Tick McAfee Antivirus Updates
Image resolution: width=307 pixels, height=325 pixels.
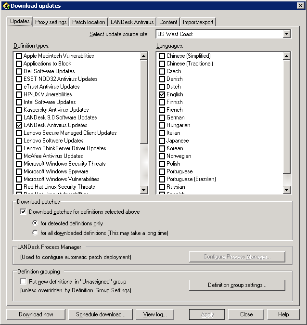19,156
